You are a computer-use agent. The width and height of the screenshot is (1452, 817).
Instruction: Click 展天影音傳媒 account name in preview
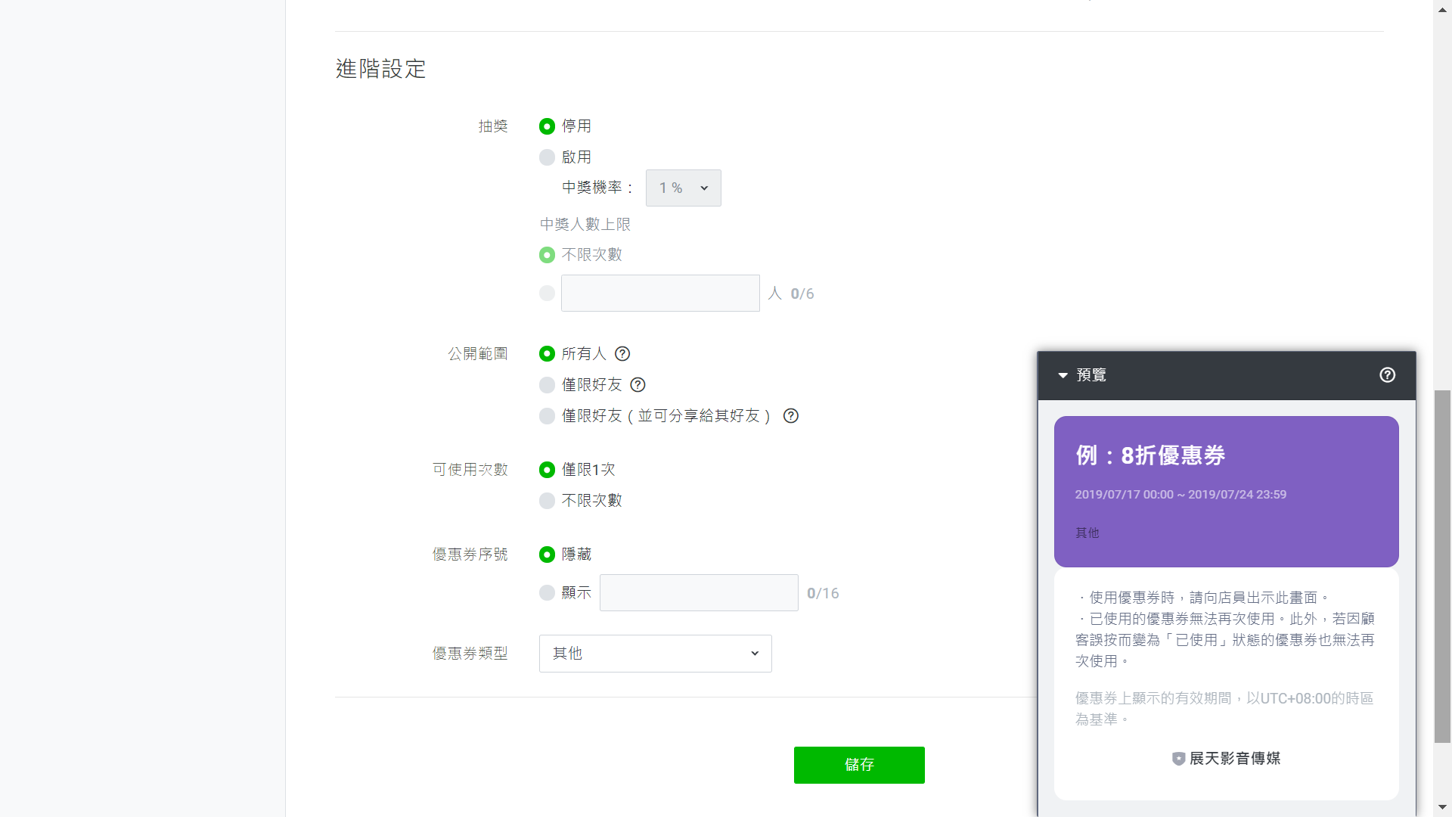pos(1235,759)
